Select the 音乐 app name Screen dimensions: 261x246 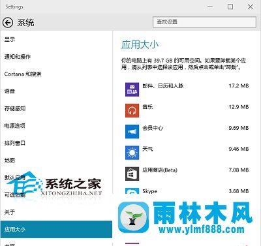coord(147,107)
